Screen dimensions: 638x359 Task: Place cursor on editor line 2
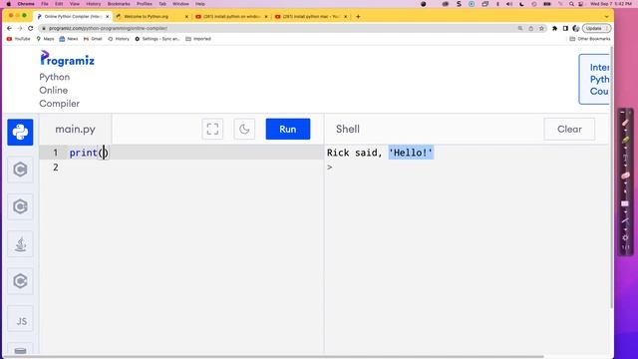181,168
